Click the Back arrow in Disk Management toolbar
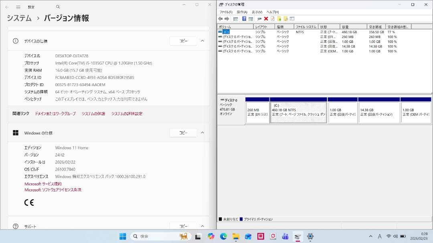 [221, 19]
